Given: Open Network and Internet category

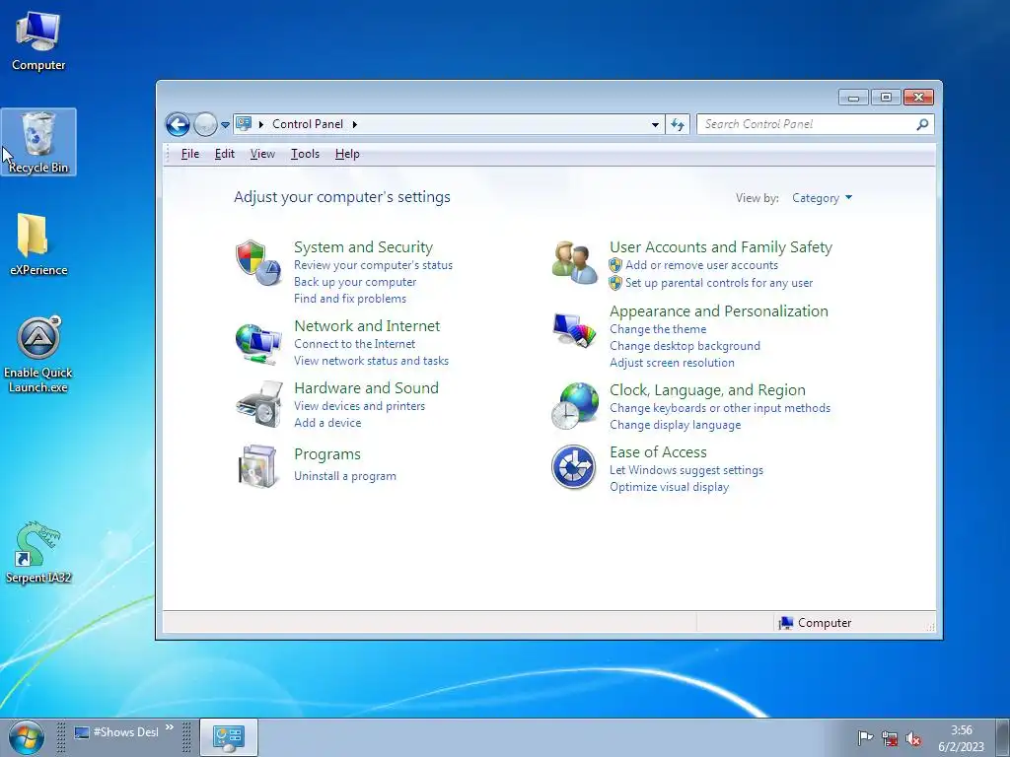Looking at the screenshot, I should click(367, 325).
